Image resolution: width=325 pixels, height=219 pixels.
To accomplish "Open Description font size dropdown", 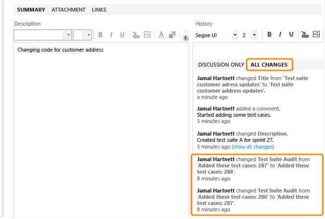I will pos(89,35).
